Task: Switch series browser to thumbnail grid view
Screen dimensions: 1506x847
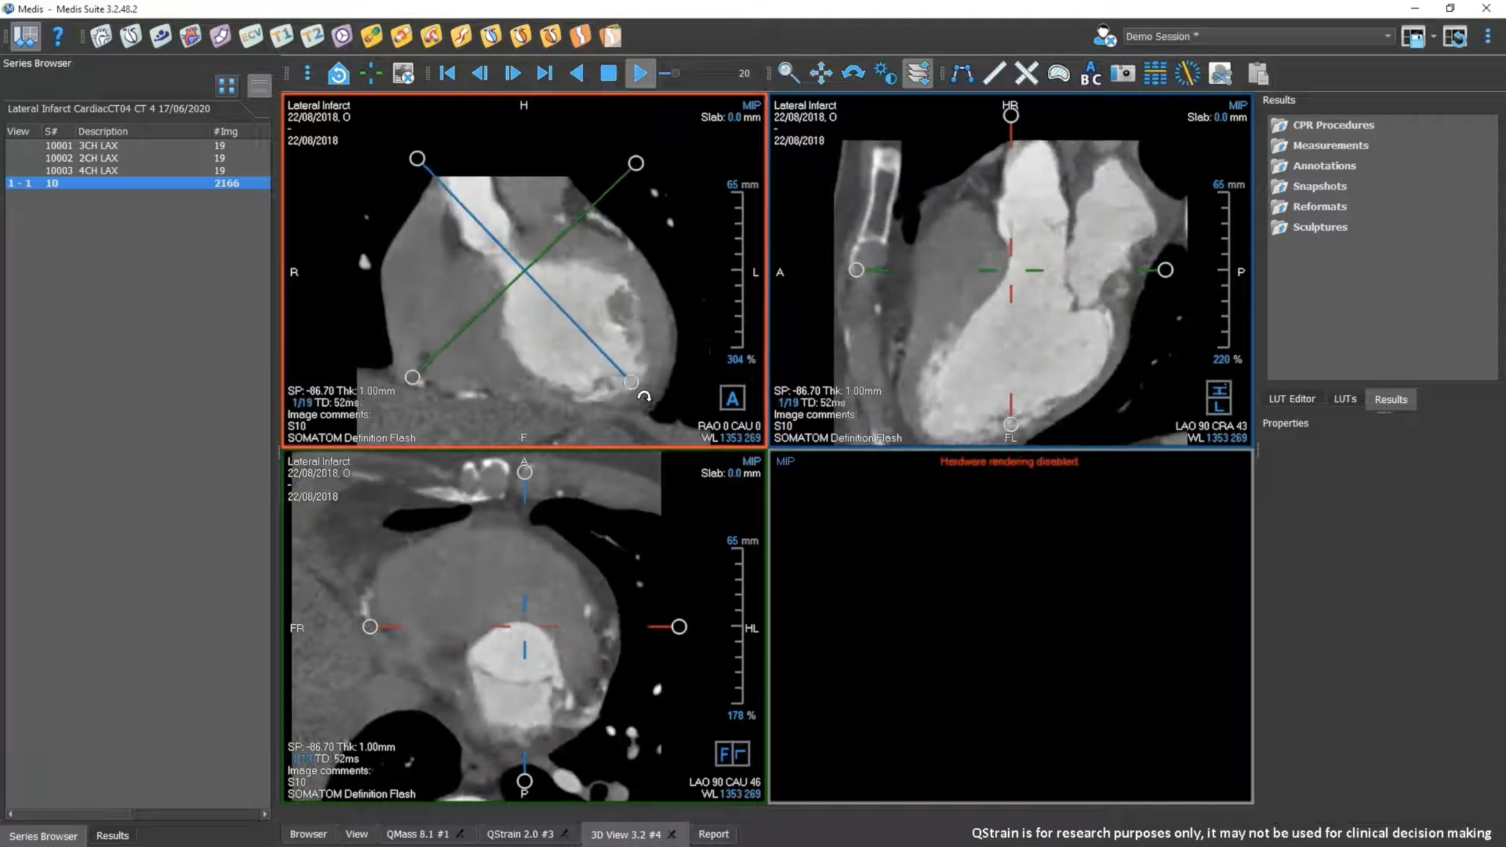Action: [x=226, y=86]
